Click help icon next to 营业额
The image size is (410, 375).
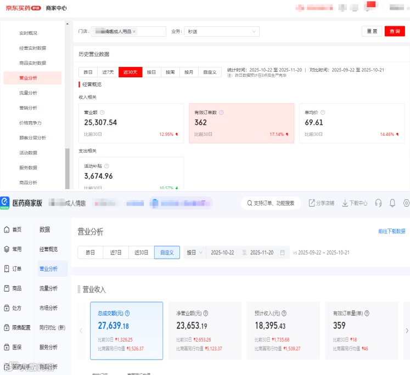102,112
